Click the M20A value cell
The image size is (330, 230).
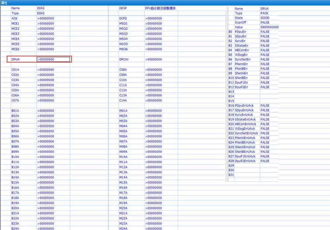(161, 208)
